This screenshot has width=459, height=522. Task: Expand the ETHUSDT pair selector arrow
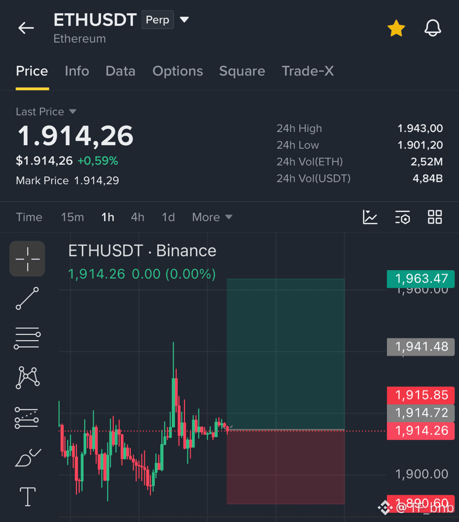click(184, 19)
